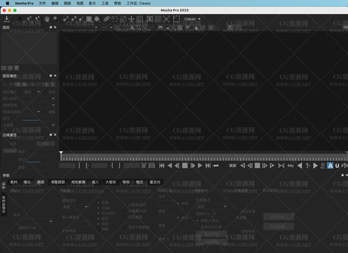Open the 关键帧清单 side tab
The height and width of the screenshot is (253, 348).
tap(4, 205)
